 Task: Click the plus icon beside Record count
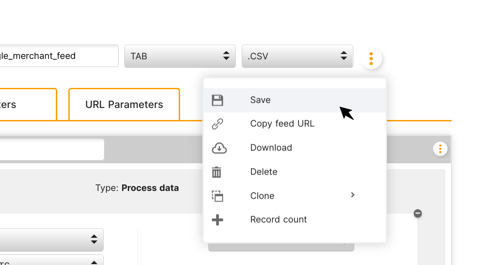[x=218, y=220]
